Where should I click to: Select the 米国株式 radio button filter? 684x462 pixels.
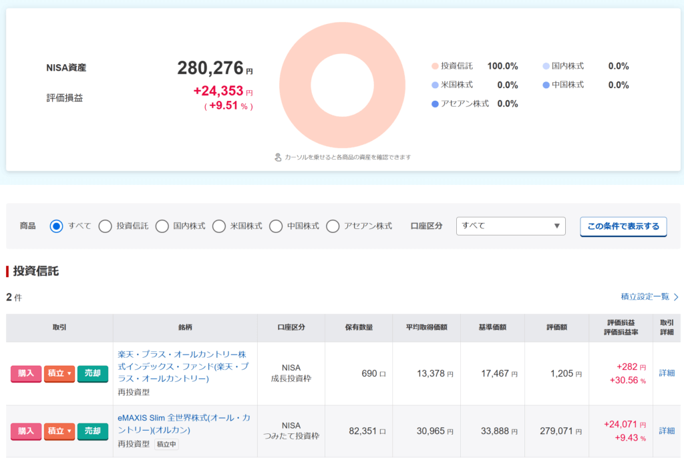tap(219, 226)
